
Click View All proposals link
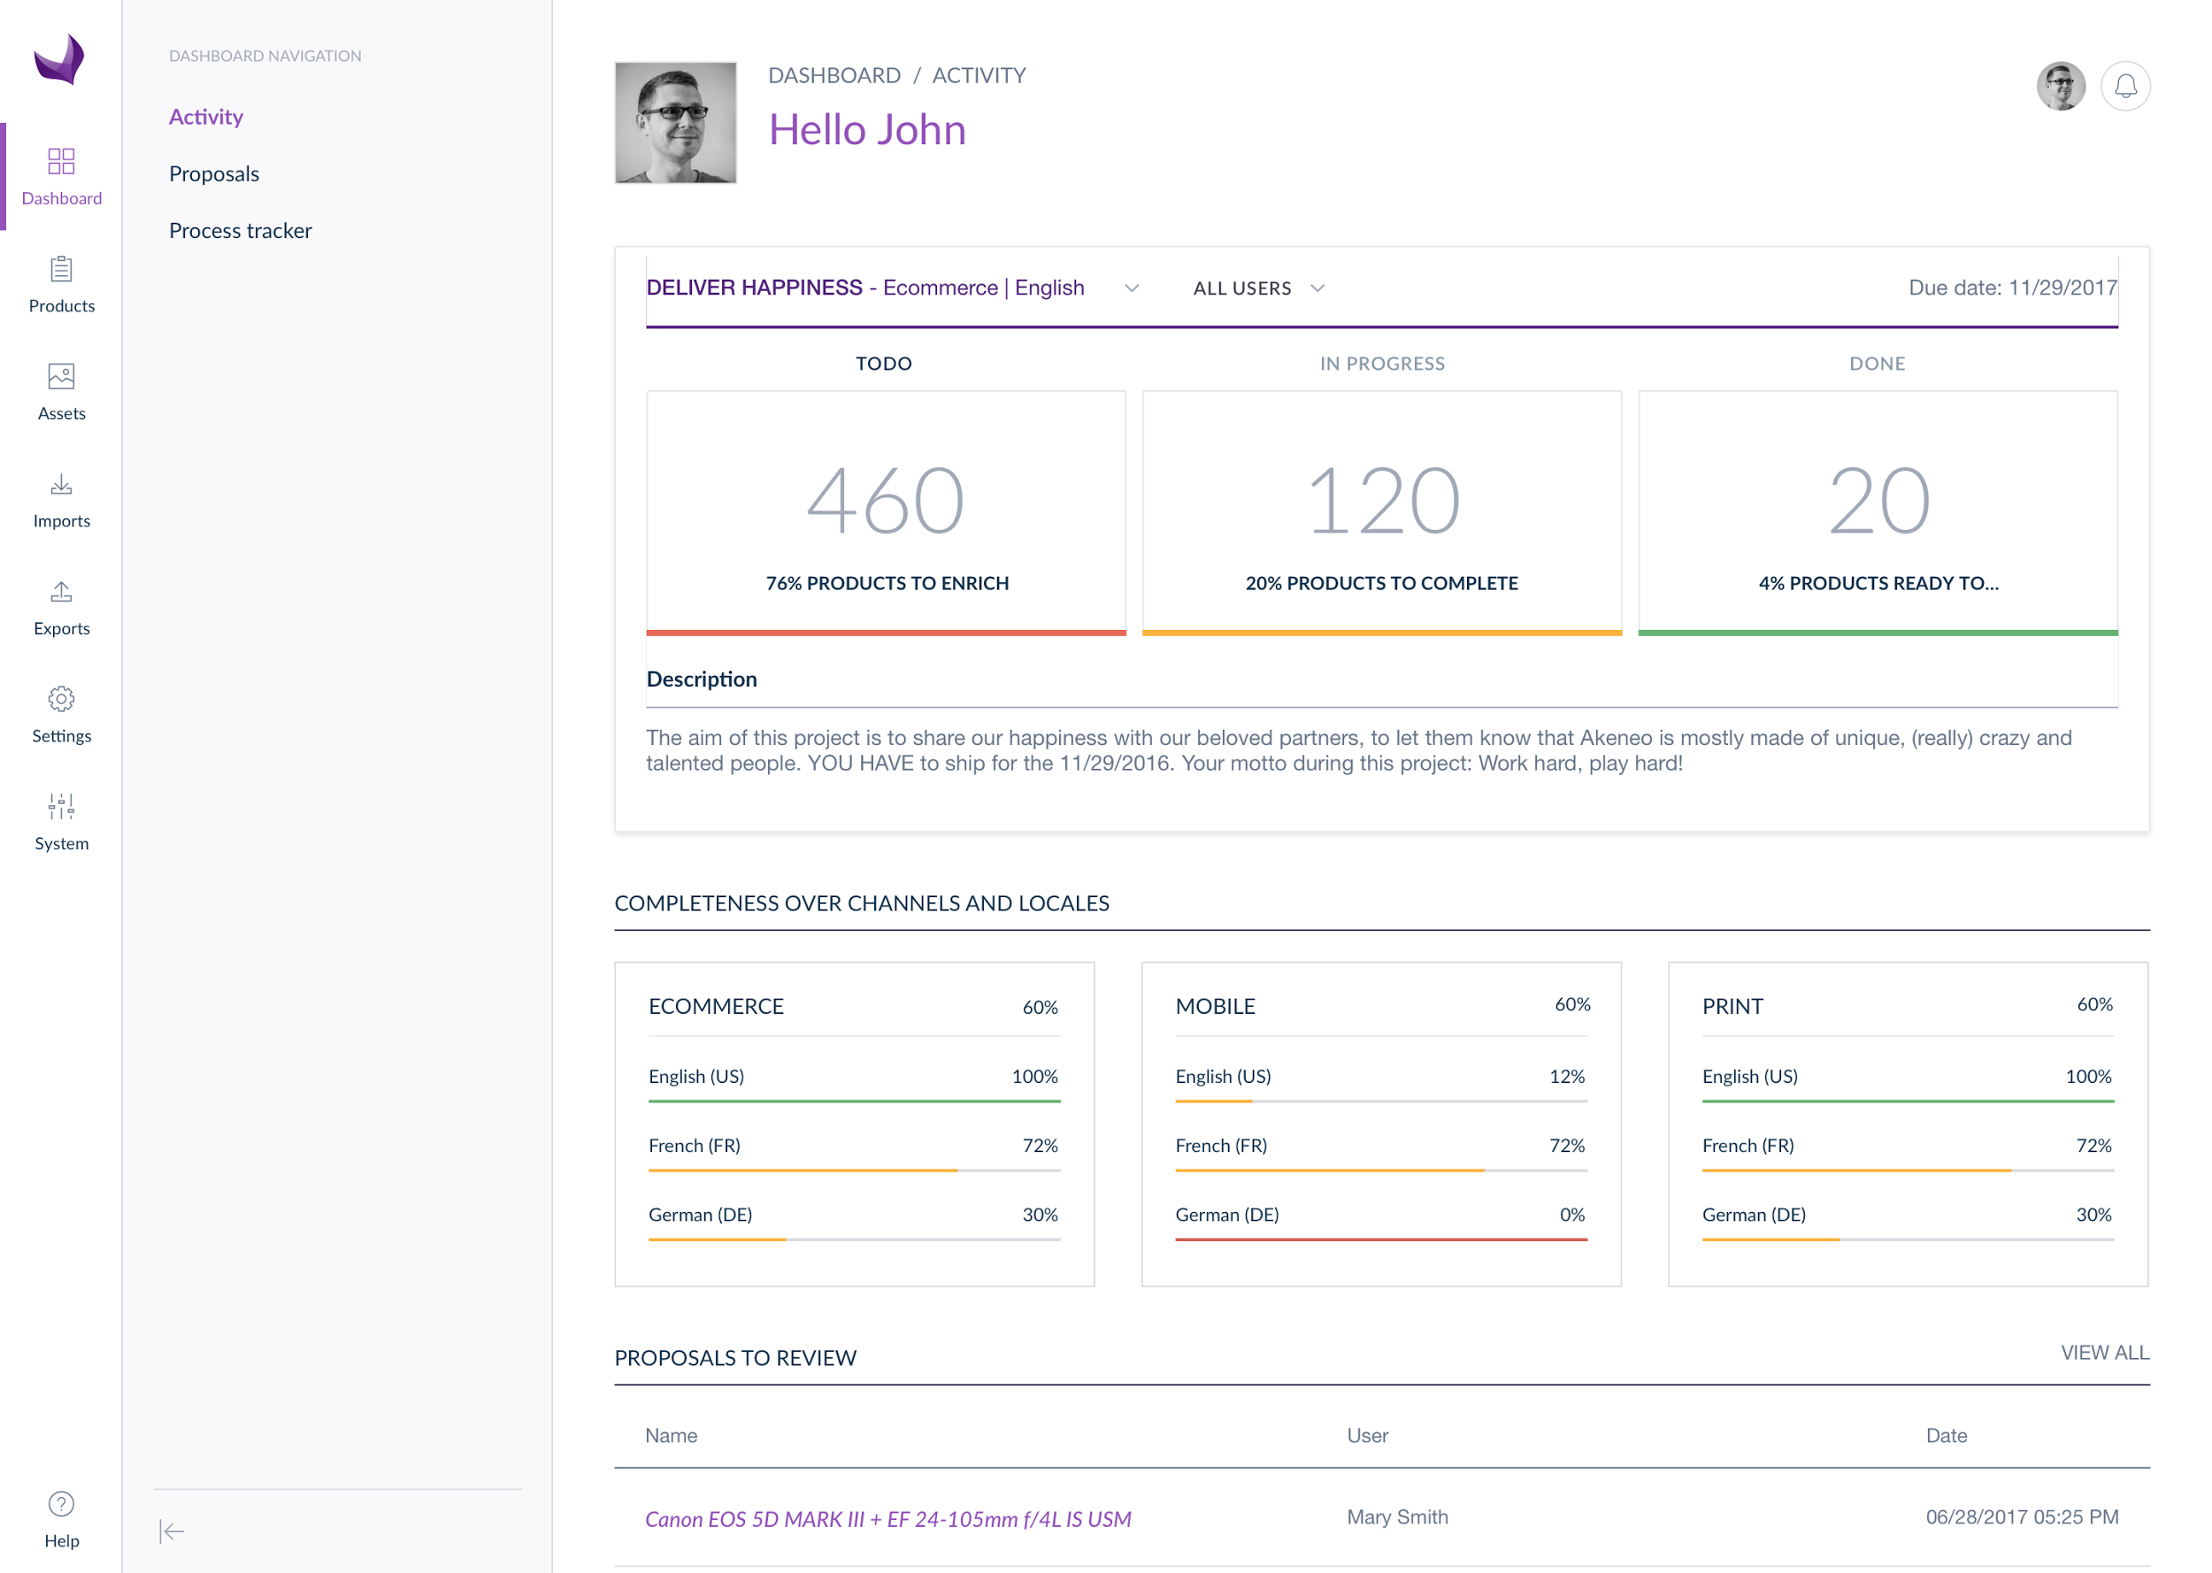pos(2103,1352)
